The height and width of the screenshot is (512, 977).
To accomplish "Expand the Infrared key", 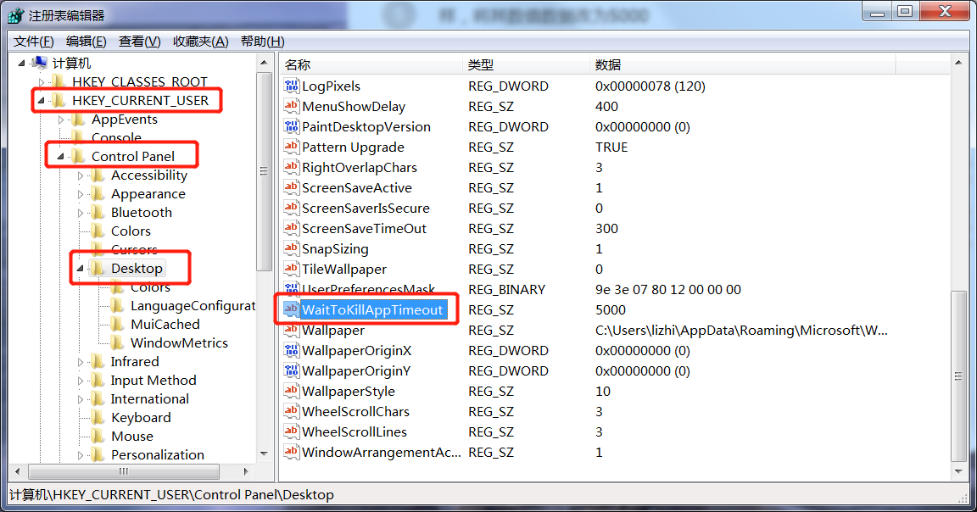I will pyautogui.click(x=80, y=362).
